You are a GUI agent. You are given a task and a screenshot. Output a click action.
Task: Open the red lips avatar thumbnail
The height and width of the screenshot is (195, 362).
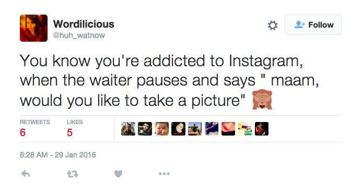click(228, 129)
